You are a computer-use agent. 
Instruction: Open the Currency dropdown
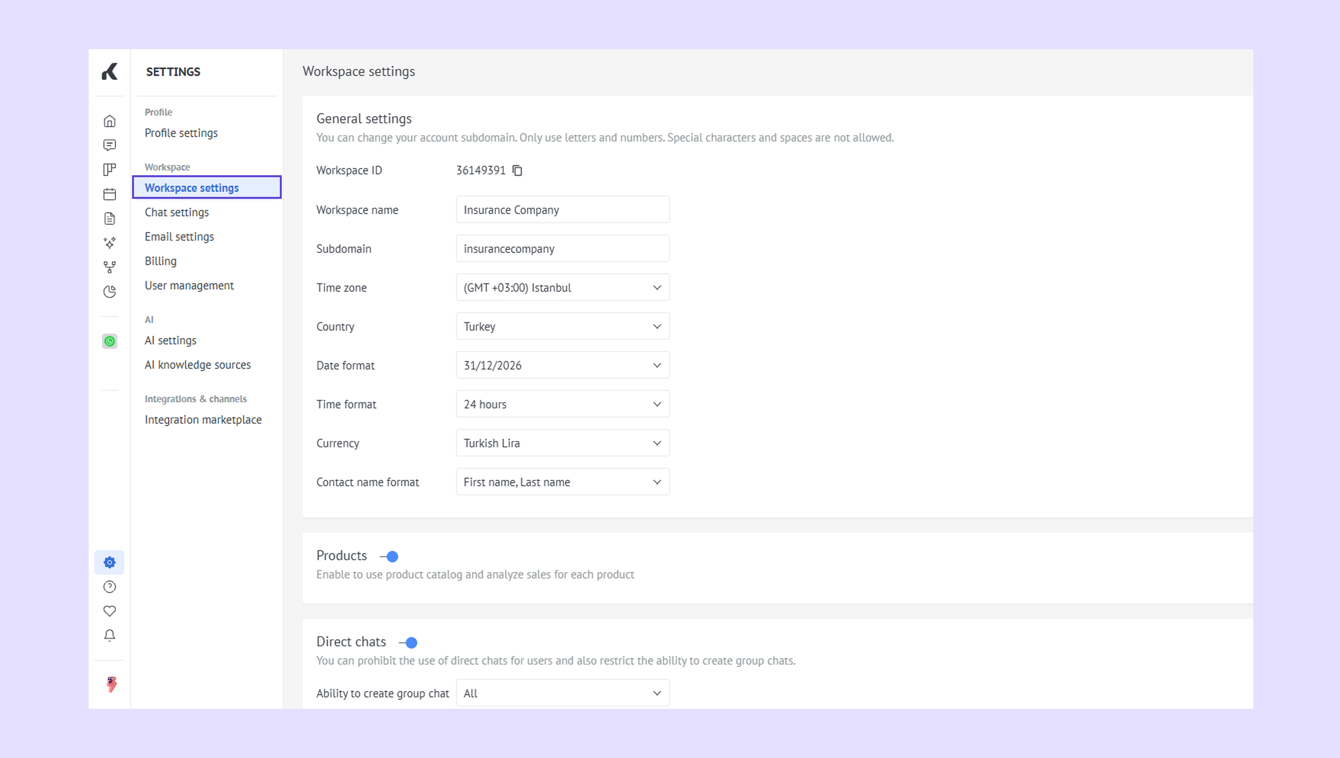(x=562, y=443)
